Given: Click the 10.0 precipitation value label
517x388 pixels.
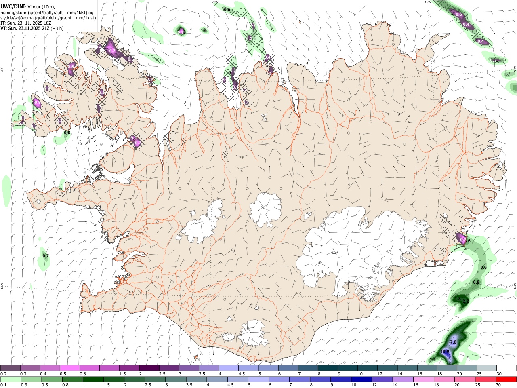Looking at the screenshot, I should point(445,351).
